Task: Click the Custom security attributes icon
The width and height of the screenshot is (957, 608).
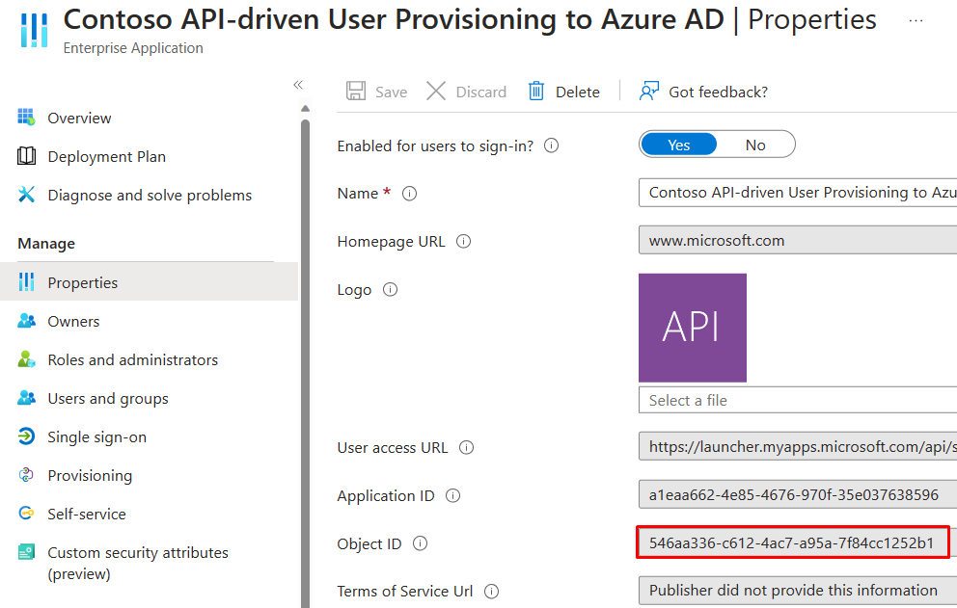Action: coord(26,552)
